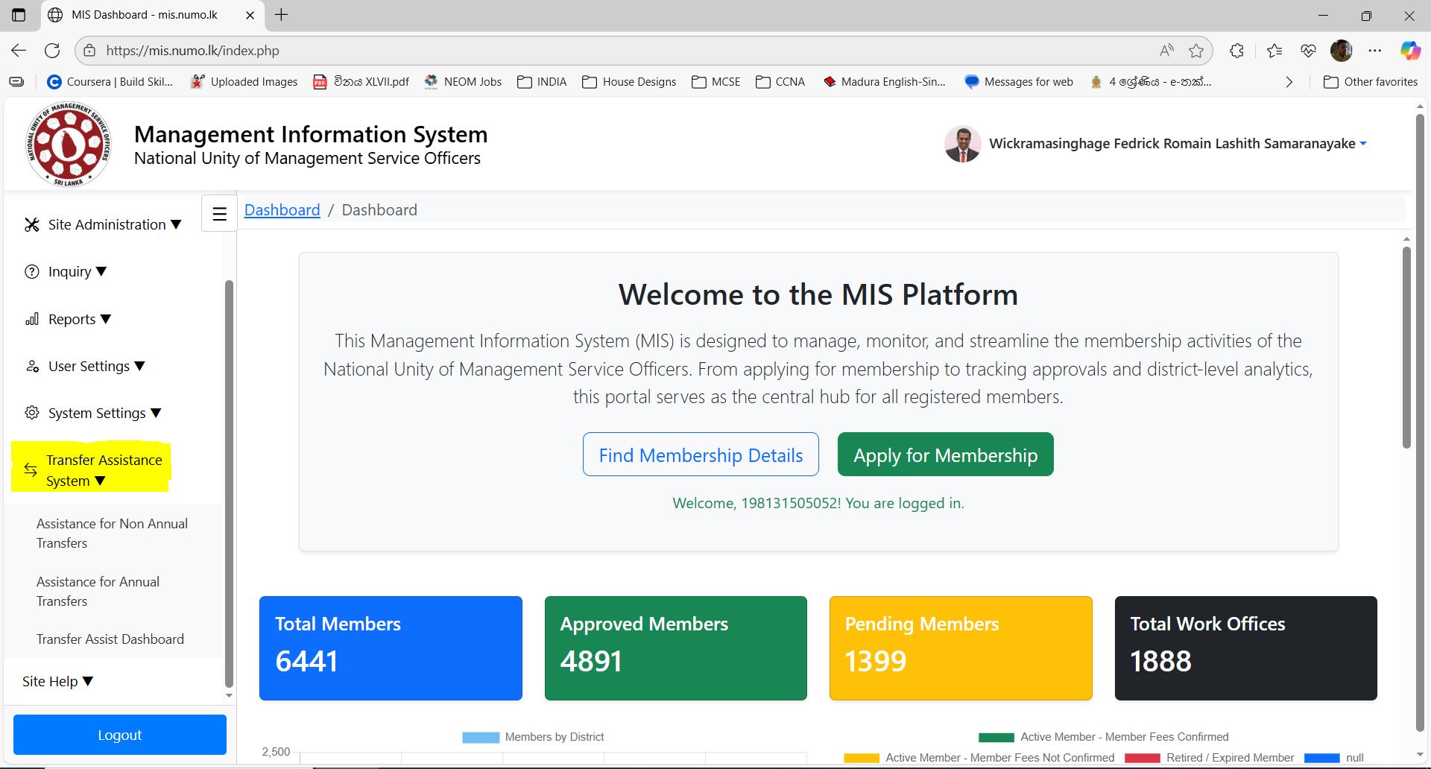Click the NUMO organization logo

[x=68, y=143]
